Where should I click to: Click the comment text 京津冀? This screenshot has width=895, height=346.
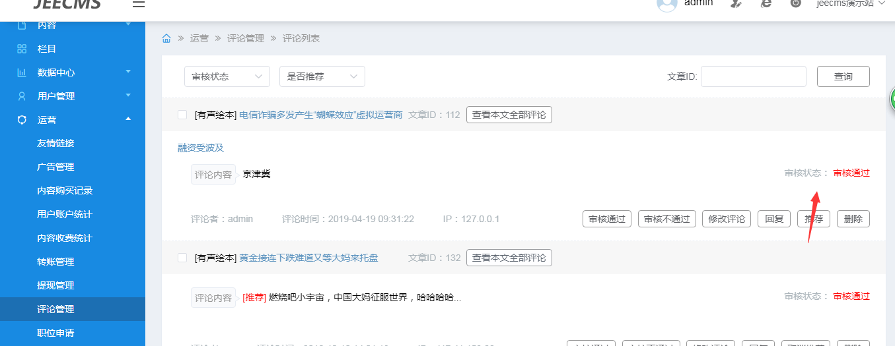click(257, 174)
